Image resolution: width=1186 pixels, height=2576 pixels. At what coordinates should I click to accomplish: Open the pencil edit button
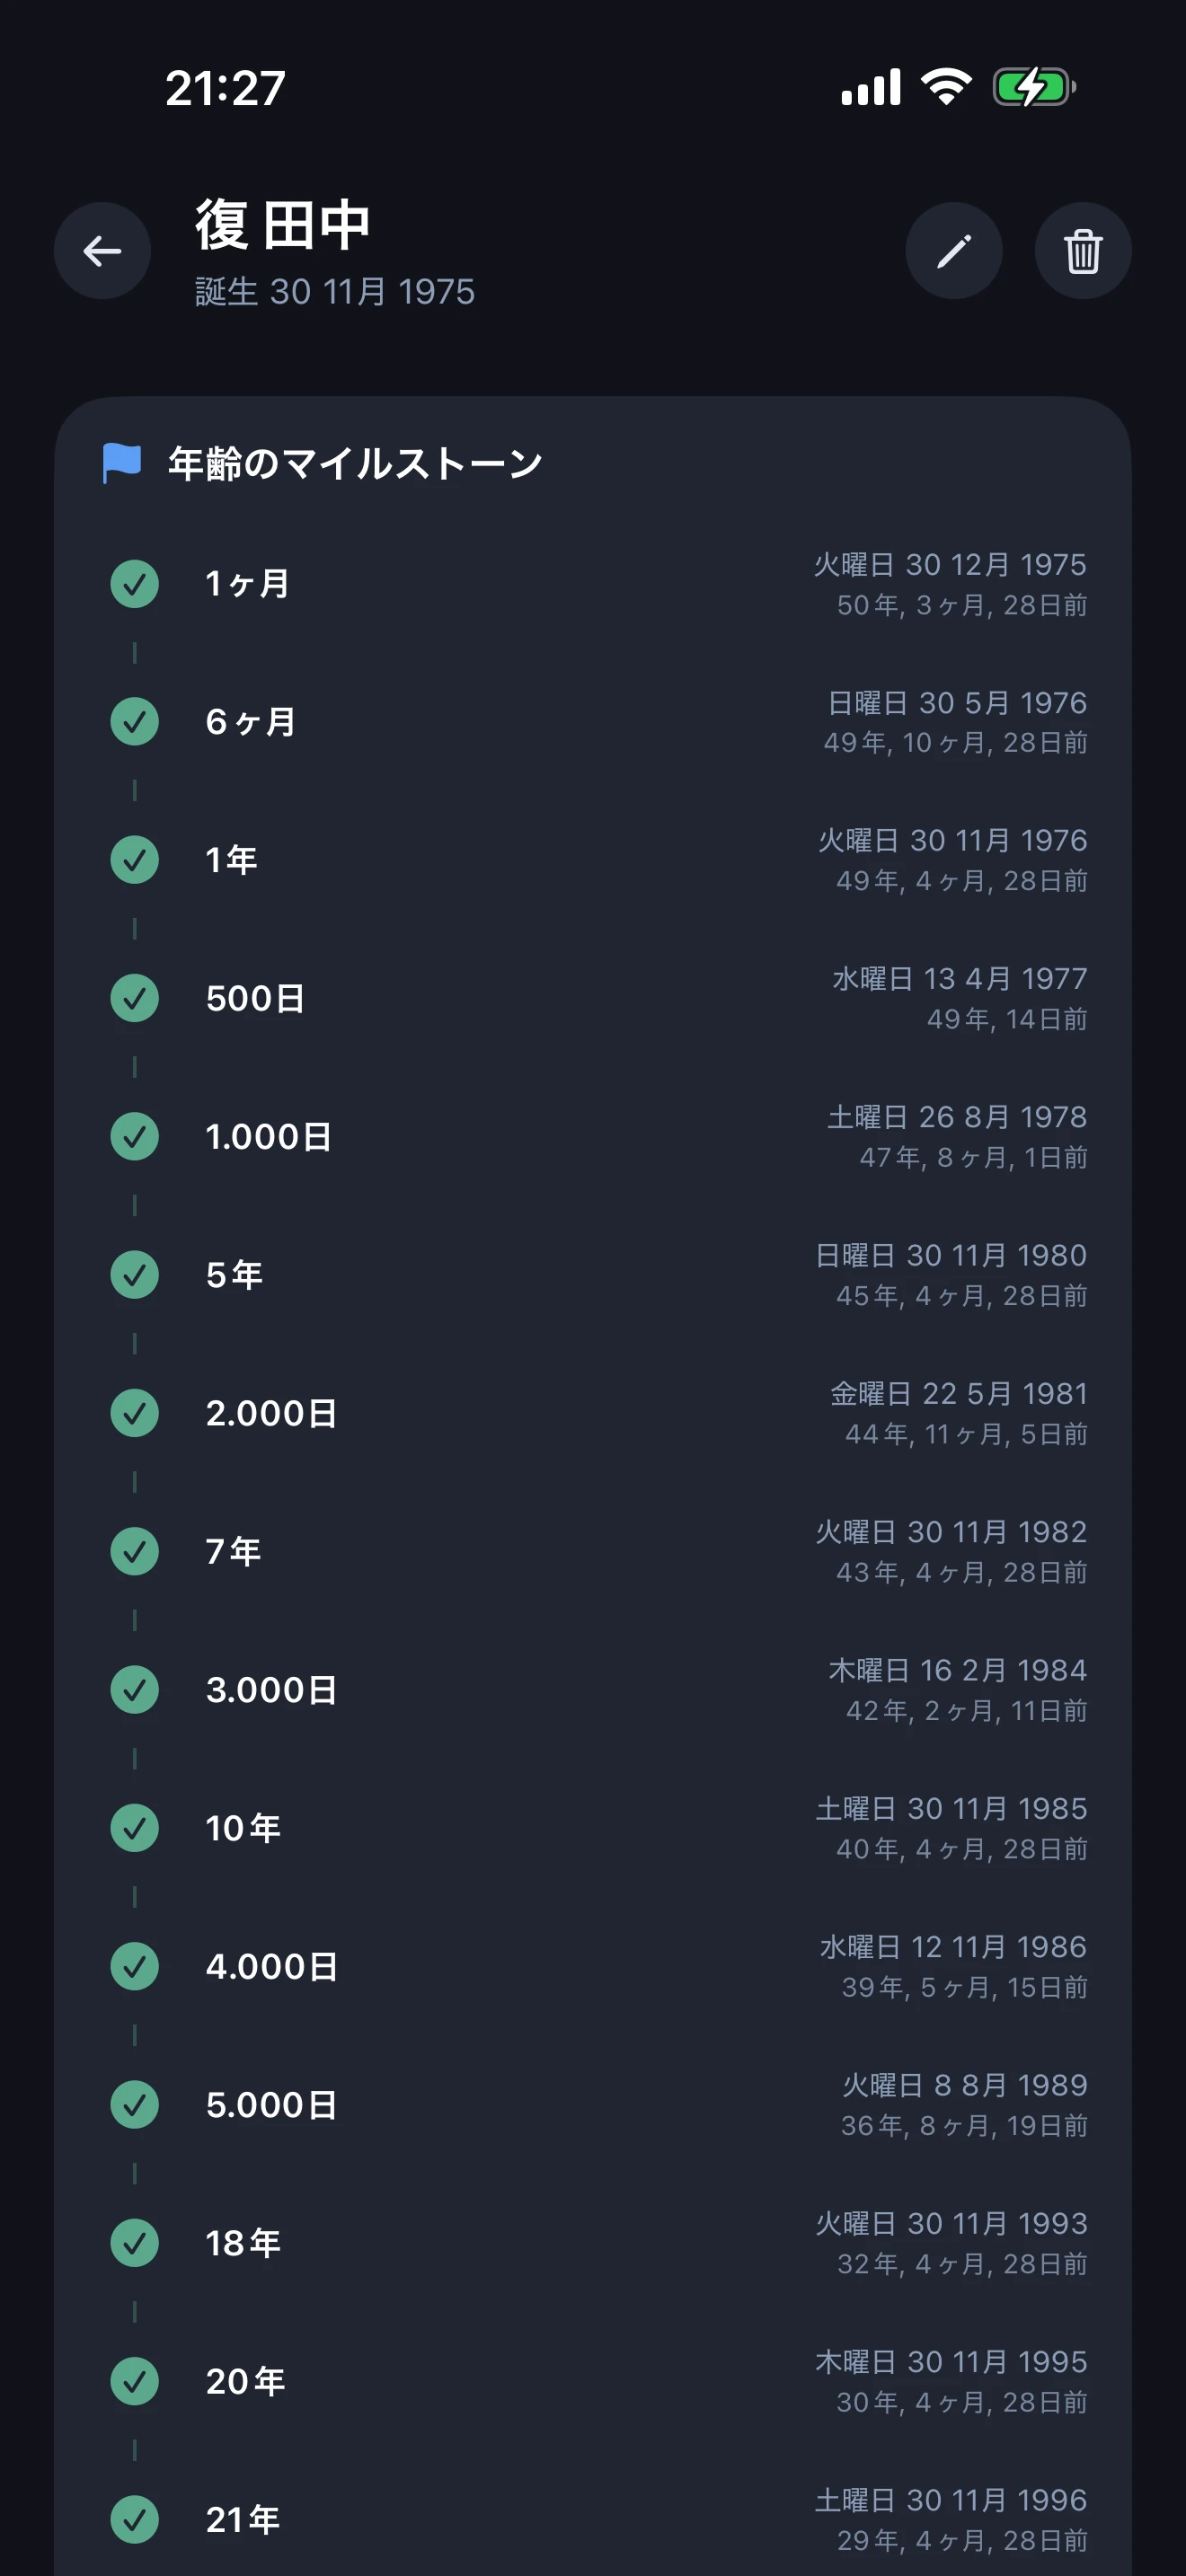(953, 251)
